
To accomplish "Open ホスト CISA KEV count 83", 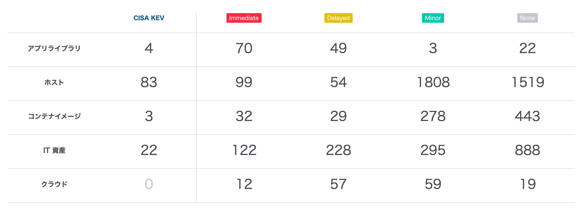I will 149,82.
